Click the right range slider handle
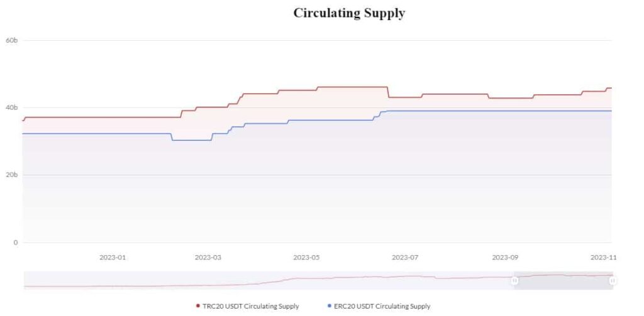644x316 pixels. (x=612, y=281)
